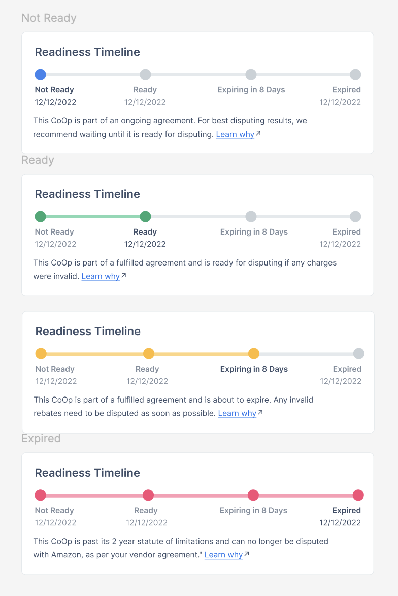Select the red Expired timeline dot

[358, 495]
